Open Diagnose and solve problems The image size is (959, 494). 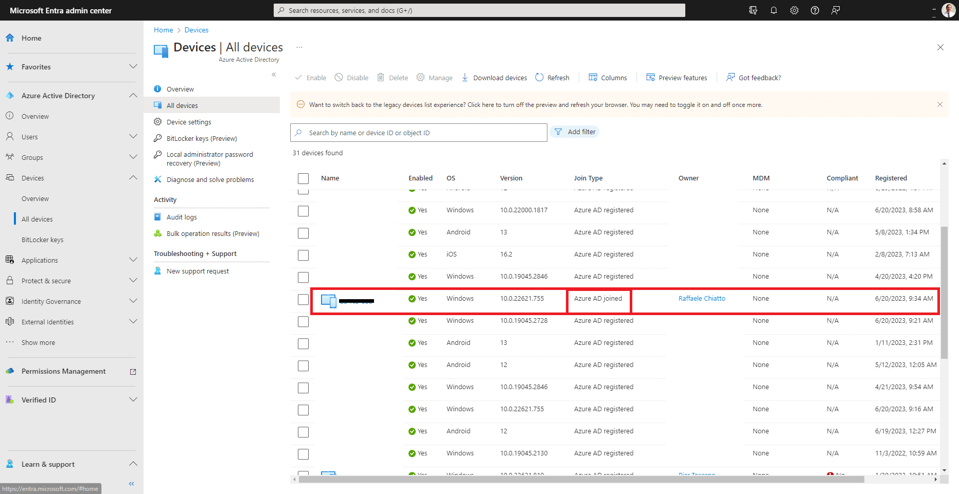tap(211, 179)
